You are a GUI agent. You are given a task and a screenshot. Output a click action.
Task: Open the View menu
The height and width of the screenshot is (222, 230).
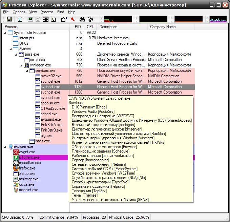[33, 12]
